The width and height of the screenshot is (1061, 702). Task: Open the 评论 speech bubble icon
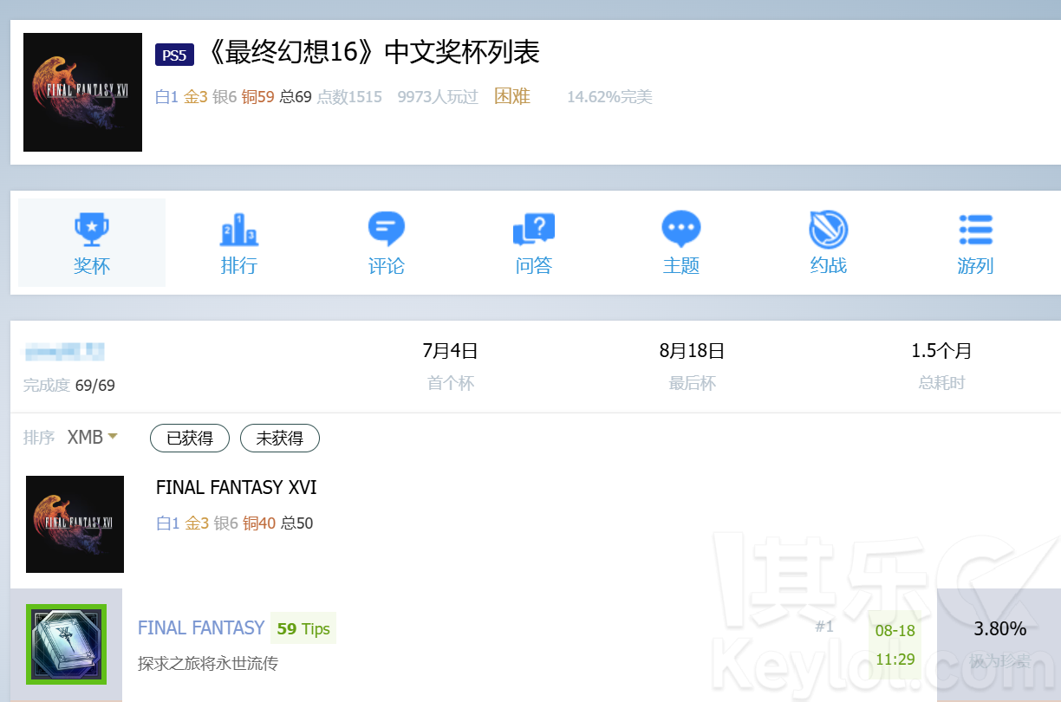point(387,230)
